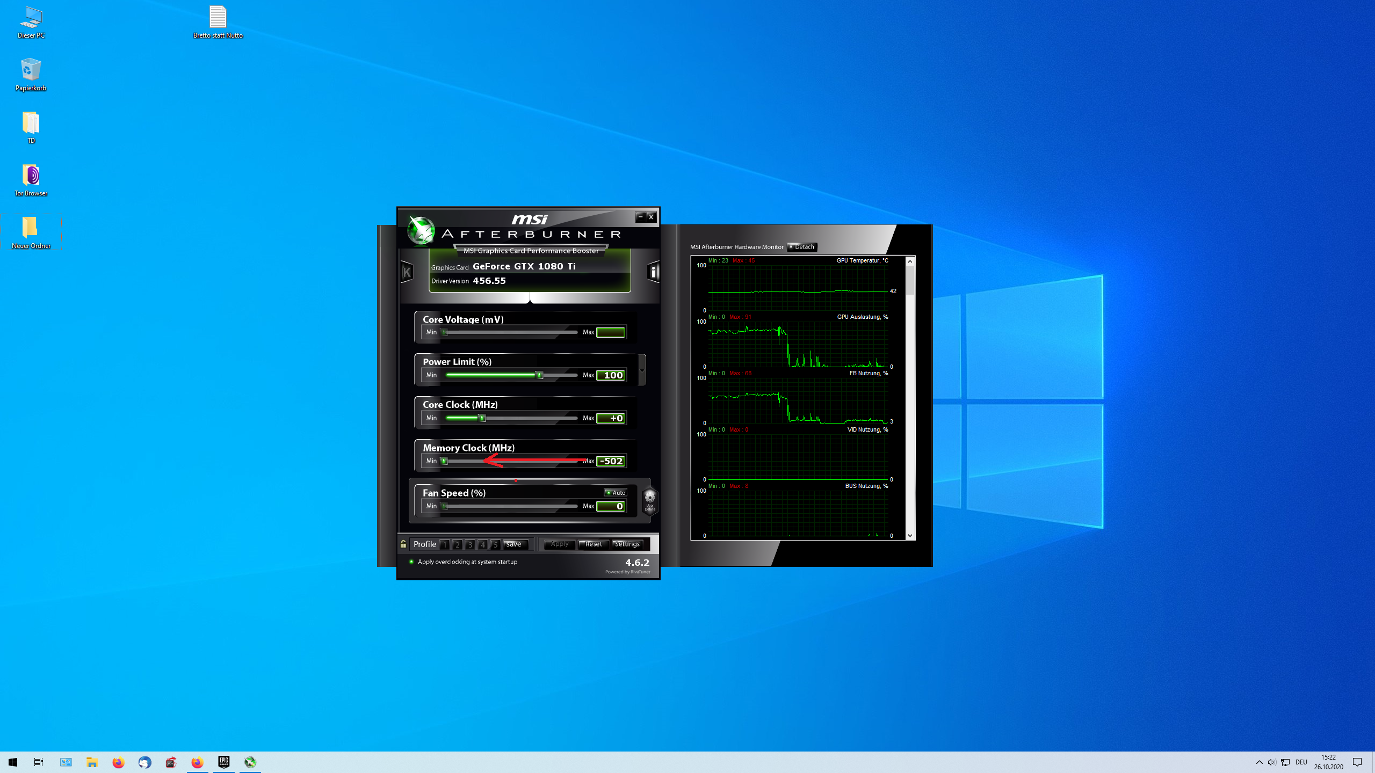This screenshot has width=1375, height=773.
Task: Click the Firefox taskbar icon
Action: tap(118, 762)
